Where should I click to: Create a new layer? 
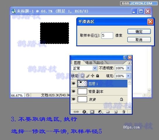click(x=116, y=112)
